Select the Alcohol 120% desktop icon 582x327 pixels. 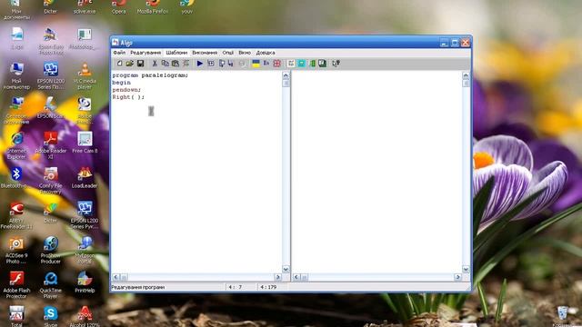pos(85,316)
